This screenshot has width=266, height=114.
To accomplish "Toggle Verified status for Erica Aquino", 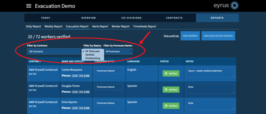I will (171, 106).
